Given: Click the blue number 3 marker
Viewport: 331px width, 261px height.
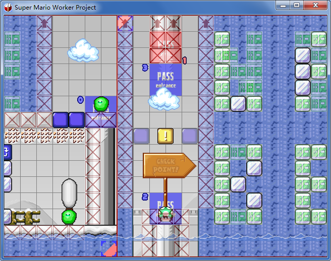Looking at the screenshot, I should tap(145, 68).
